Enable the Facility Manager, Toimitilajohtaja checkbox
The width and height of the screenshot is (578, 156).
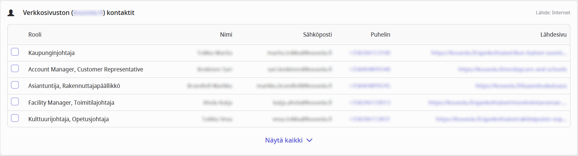15,101
